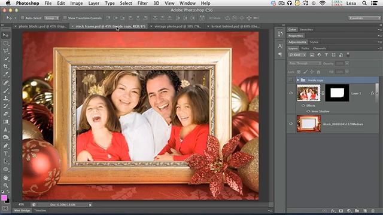383x215 pixels.
Task: Hide the iStock background layer eye
Action: pos(291,124)
